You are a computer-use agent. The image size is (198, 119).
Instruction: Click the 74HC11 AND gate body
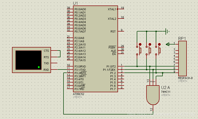(x=153, y=95)
